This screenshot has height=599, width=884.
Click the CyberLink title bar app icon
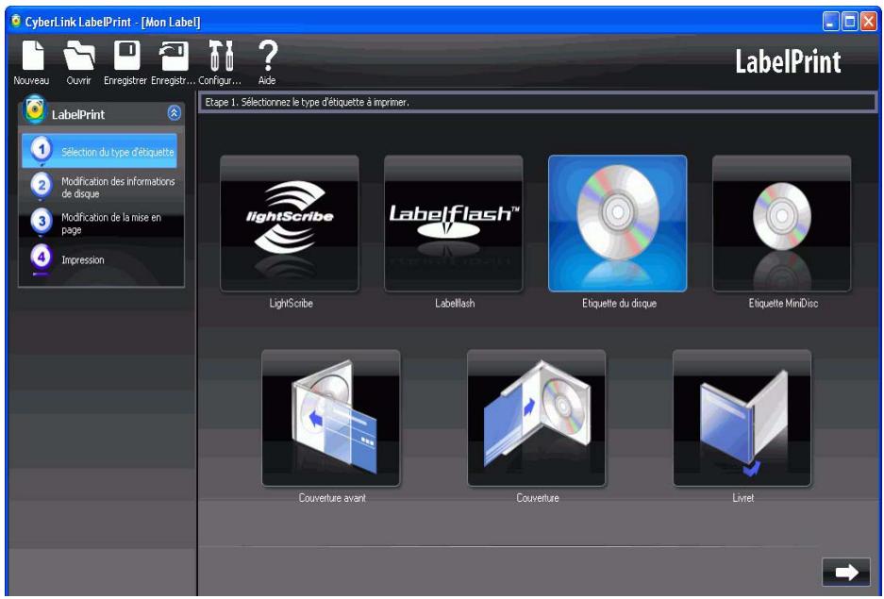(16, 22)
